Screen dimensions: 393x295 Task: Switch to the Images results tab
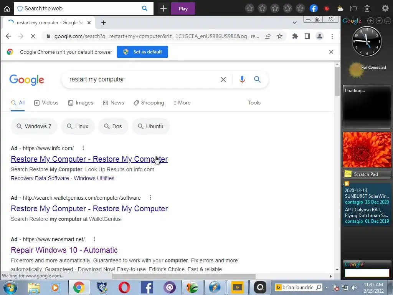point(81,103)
